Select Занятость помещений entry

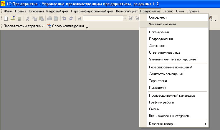[174, 74]
